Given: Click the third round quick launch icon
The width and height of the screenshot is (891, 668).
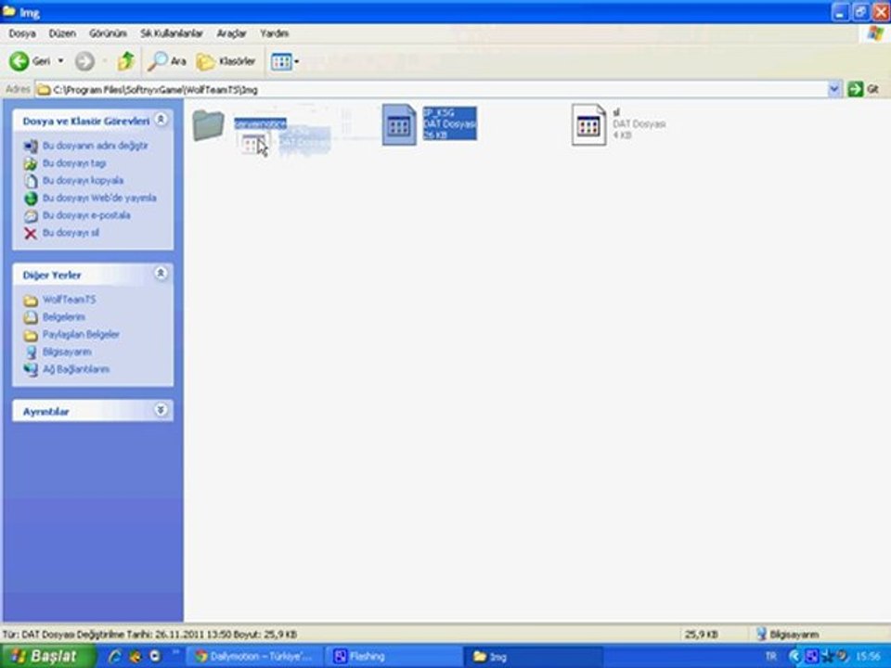Looking at the screenshot, I should point(155,656).
